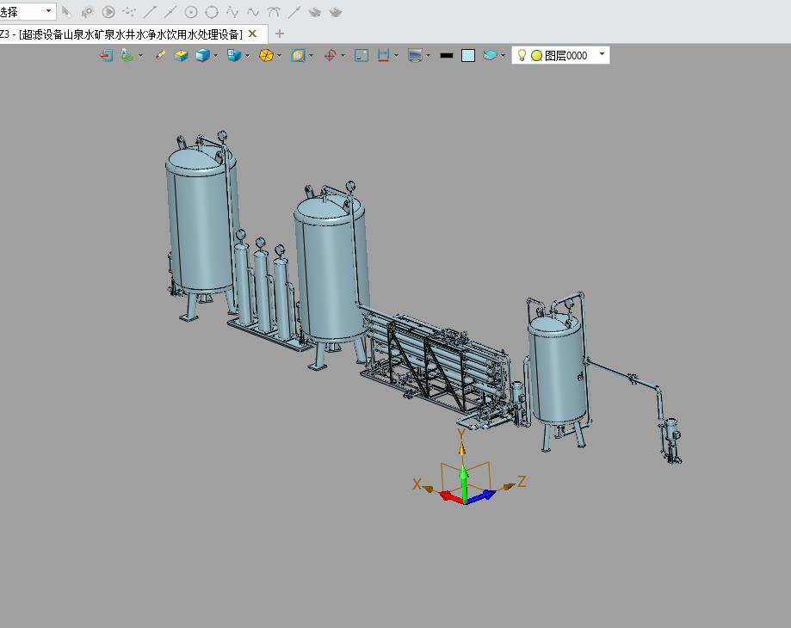
Task: Click the arrow pointer select tool
Action: (x=66, y=11)
